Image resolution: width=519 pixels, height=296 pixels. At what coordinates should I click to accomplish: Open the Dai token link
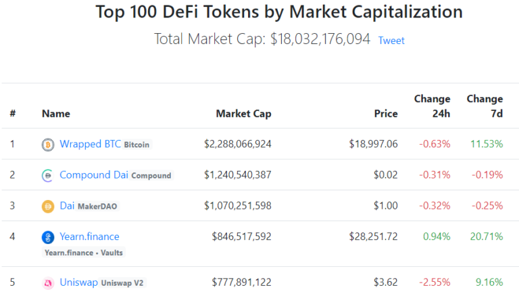(x=67, y=205)
